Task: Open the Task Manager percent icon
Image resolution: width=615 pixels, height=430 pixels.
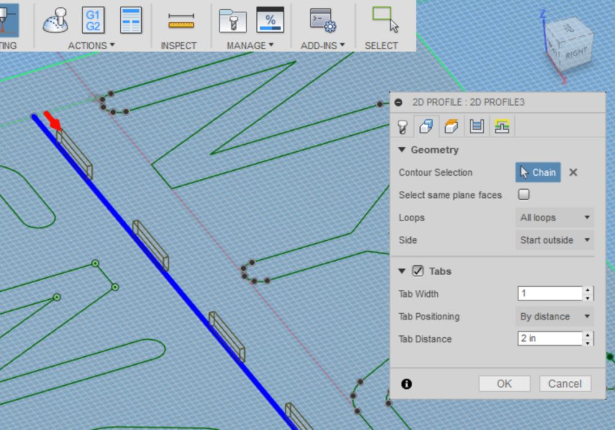Action: (x=270, y=20)
